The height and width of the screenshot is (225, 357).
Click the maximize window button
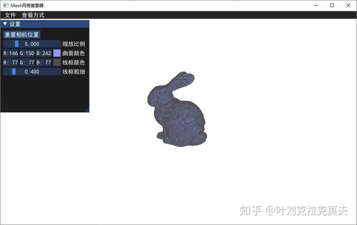point(332,5)
